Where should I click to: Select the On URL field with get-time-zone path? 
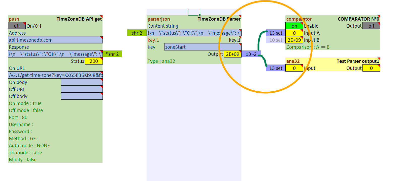(x=55, y=75)
